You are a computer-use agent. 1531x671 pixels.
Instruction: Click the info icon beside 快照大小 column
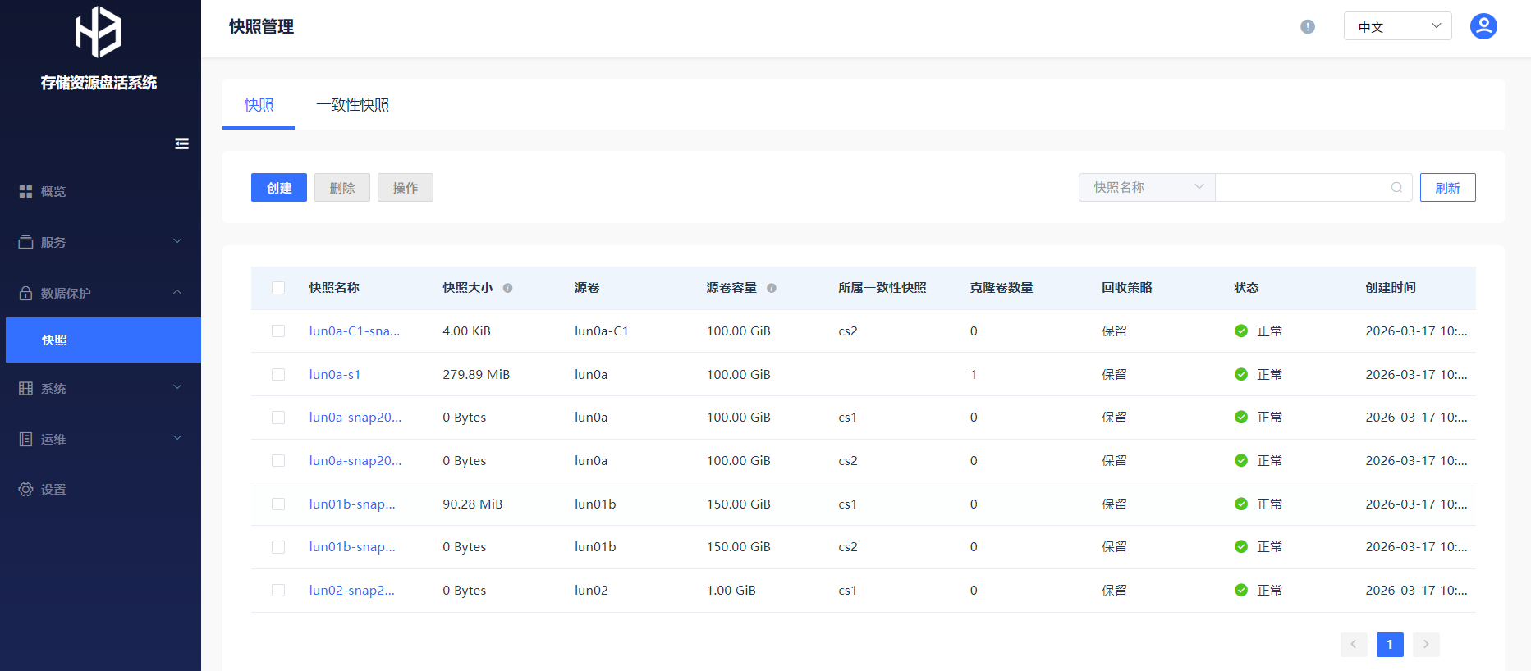point(507,288)
